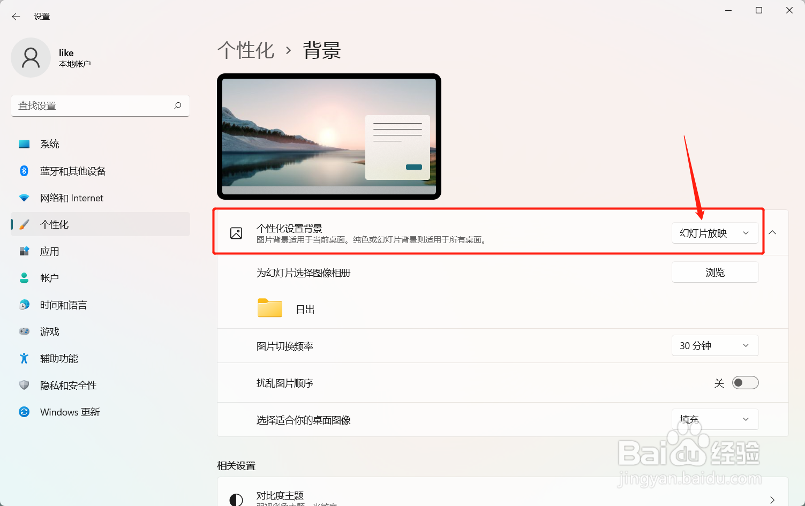Open 帐户 settings category
Viewport: 805px width, 506px height.
tap(100, 278)
